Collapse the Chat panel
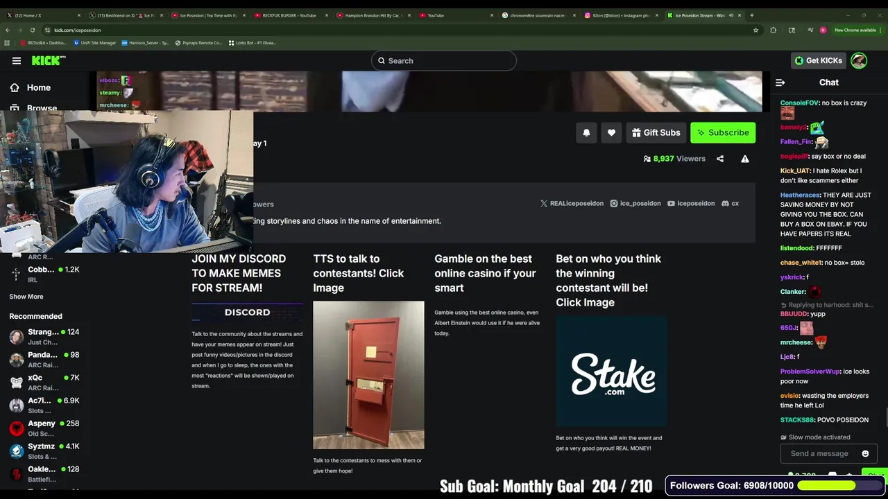Image resolution: width=888 pixels, height=499 pixels. [x=780, y=82]
